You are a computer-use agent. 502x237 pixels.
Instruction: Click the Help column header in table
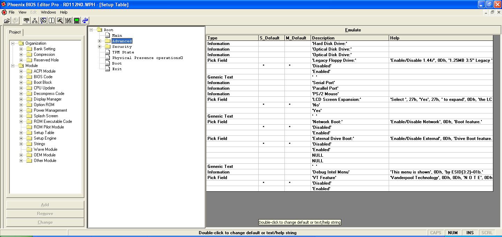click(441, 38)
